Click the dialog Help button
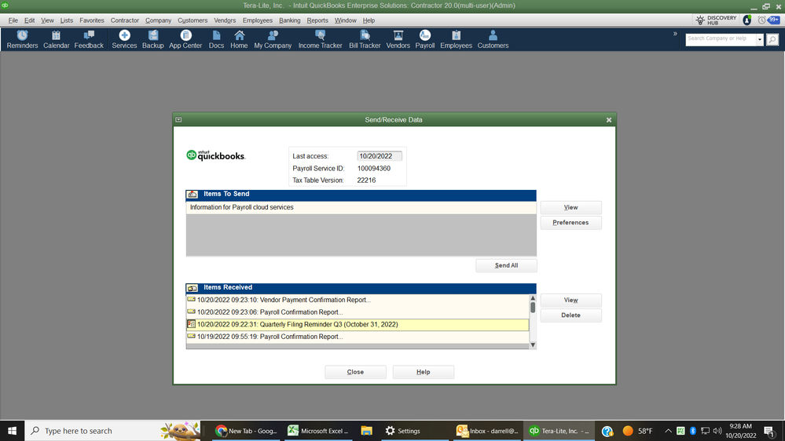Viewport: 785px width, 441px height. click(x=423, y=372)
